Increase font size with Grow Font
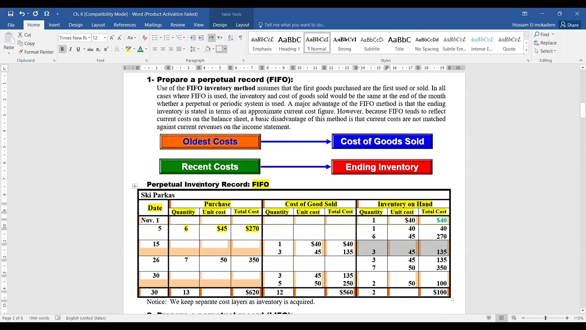Viewport: 586px width, 330px height. click(112, 38)
